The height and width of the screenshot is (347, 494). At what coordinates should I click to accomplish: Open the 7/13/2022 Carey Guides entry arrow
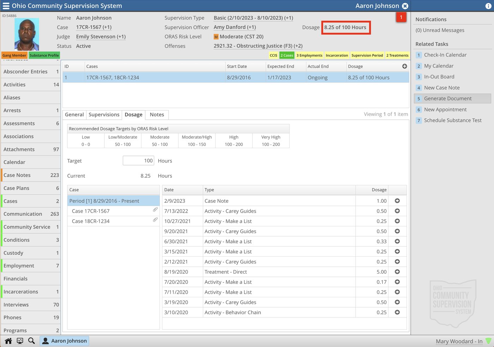click(x=397, y=211)
